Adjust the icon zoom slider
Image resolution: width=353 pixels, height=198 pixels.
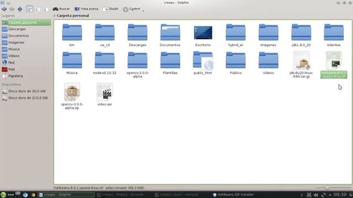(x=327, y=188)
